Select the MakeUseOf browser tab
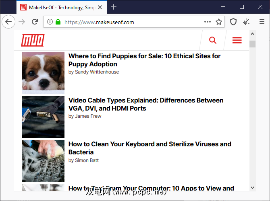The width and height of the screenshot is (270, 201). [x=62, y=7]
